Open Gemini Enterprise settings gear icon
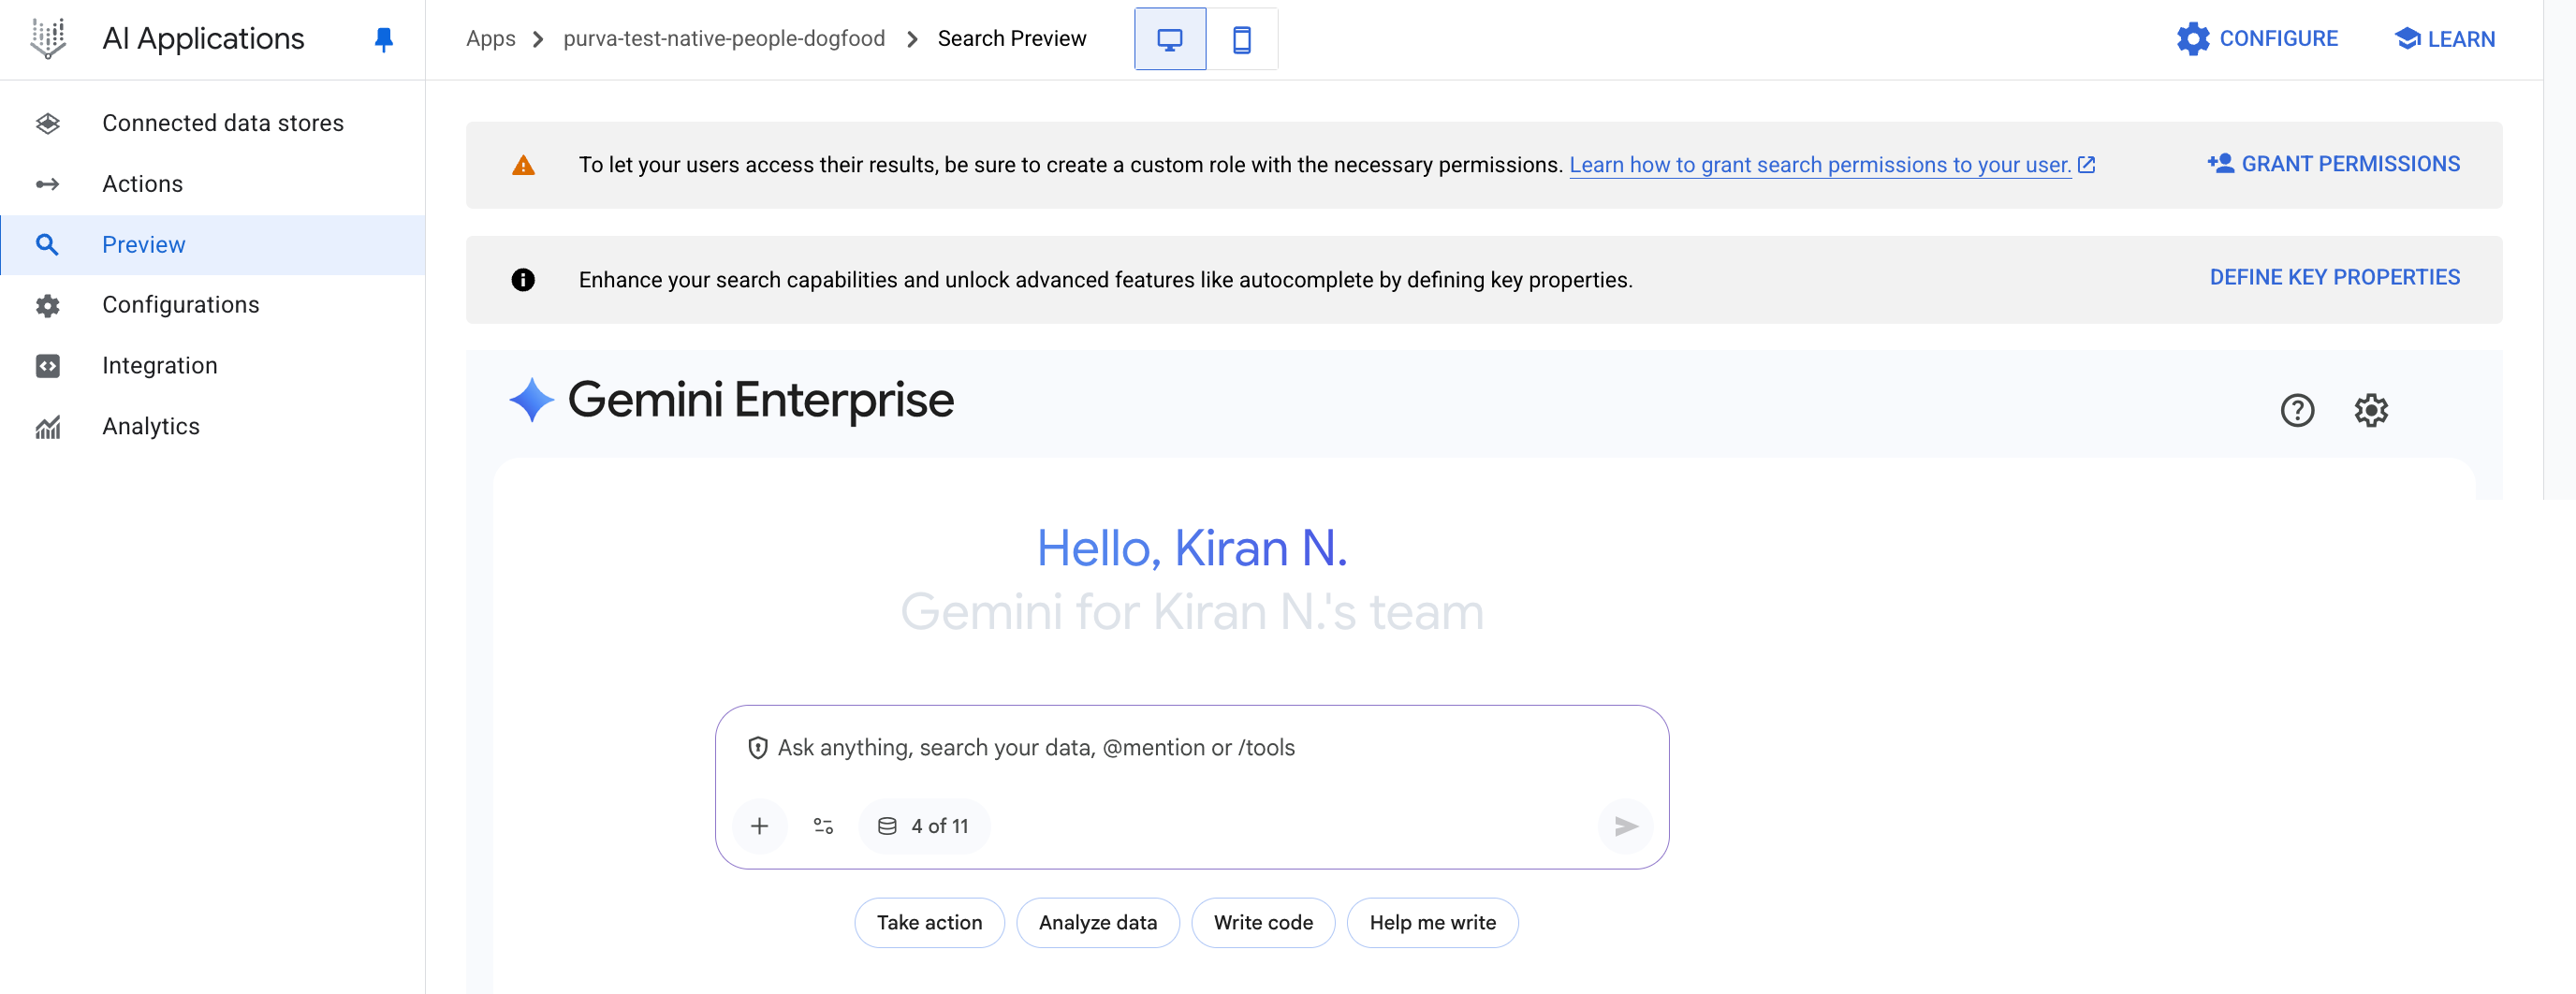The height and width of the screenshot is (994, 2576). [2370, 410]
